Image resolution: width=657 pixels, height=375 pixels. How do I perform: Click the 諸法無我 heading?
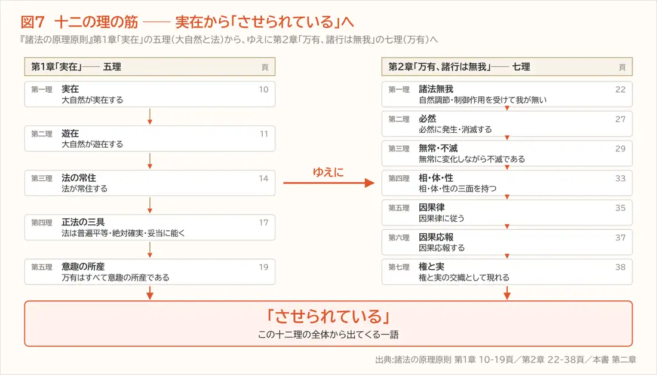[436, 89]
